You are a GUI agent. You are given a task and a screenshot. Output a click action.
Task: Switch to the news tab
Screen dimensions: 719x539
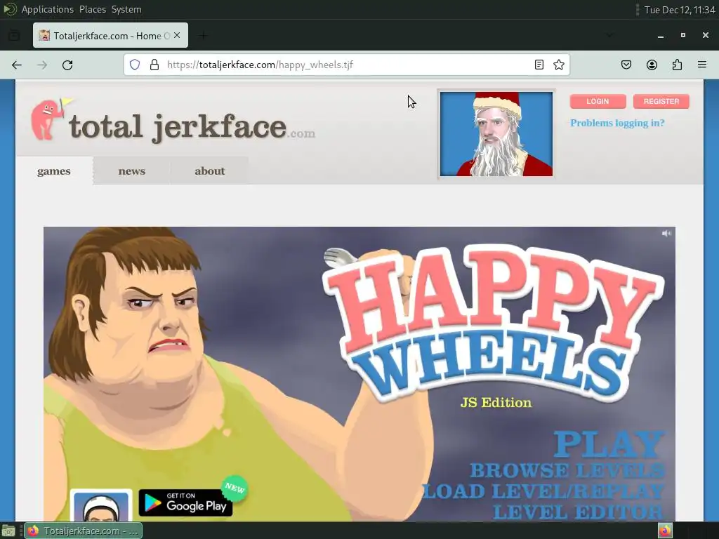click(x=131, y=171)
